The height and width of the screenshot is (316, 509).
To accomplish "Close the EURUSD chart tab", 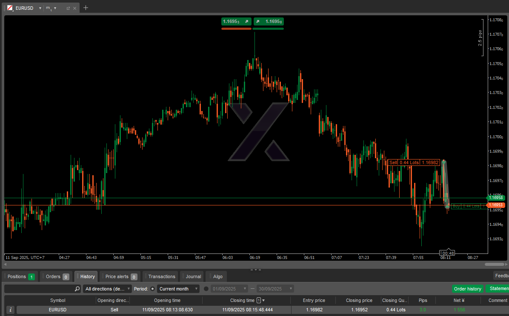I will pos(75,8).
